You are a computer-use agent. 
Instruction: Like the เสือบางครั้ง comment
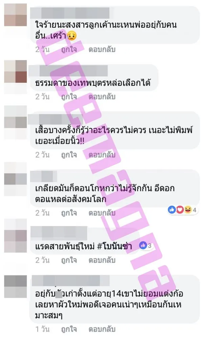pyautogui.click(x=69, y=155)
